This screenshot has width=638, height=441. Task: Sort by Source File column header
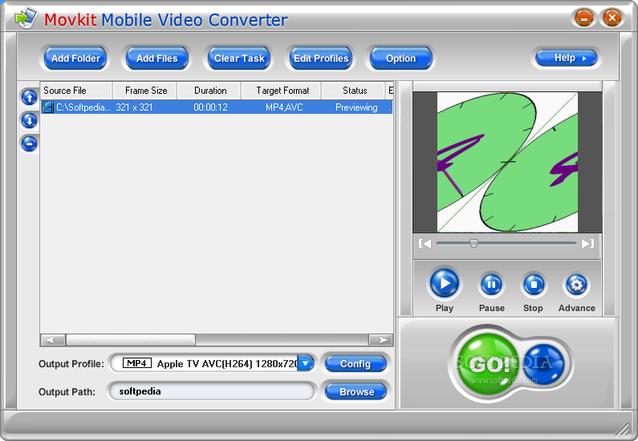tap(76, 91)
